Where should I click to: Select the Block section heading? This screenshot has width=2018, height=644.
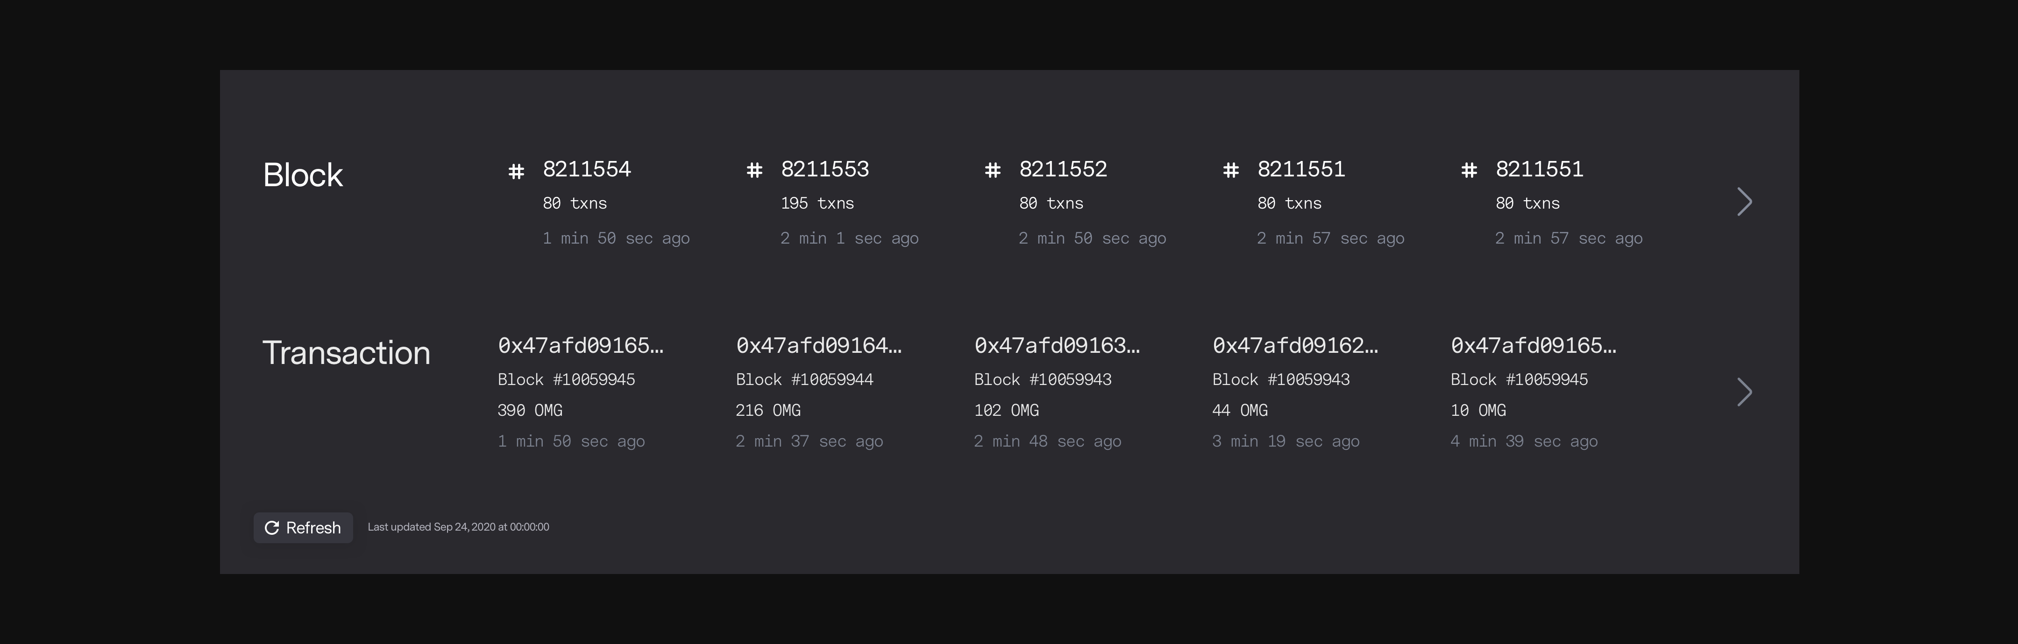click(302, 175)
